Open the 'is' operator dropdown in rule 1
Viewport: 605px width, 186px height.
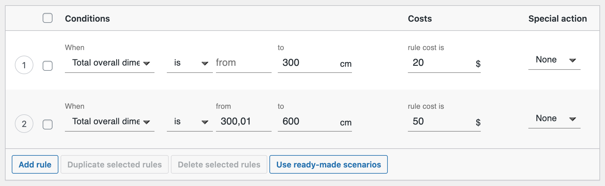pos(189,63)
